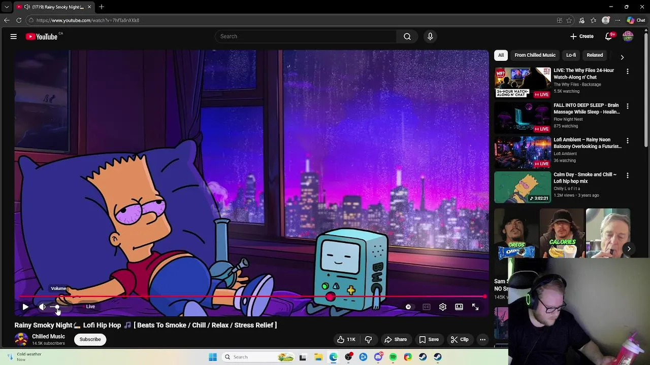
Task: Click the red video progress bar
Action: 251,297
